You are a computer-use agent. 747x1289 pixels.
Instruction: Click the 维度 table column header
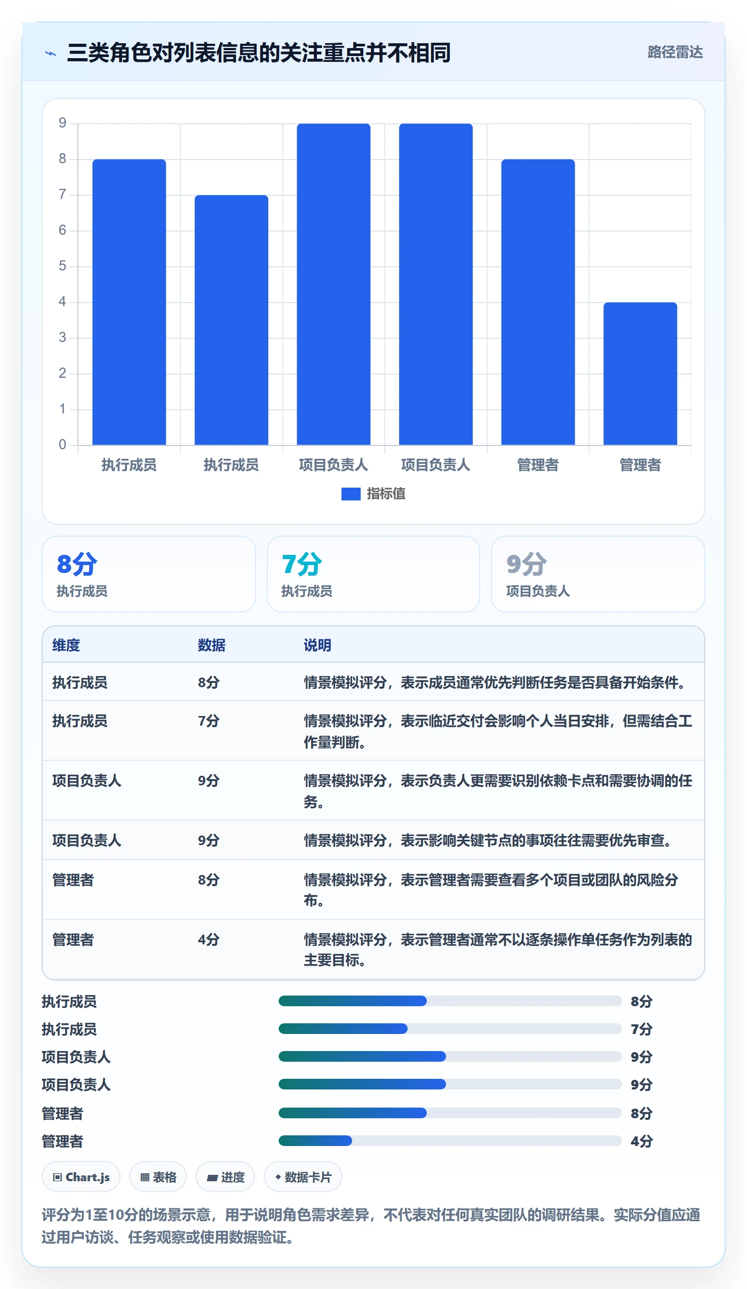pyautogui.click(x=66, y=645)
